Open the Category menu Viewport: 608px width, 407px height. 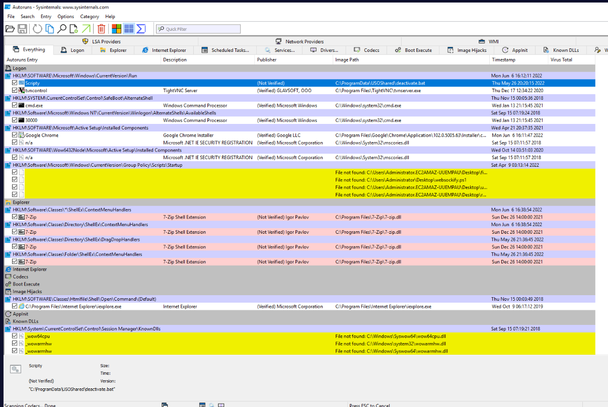(x=90, y=17)
